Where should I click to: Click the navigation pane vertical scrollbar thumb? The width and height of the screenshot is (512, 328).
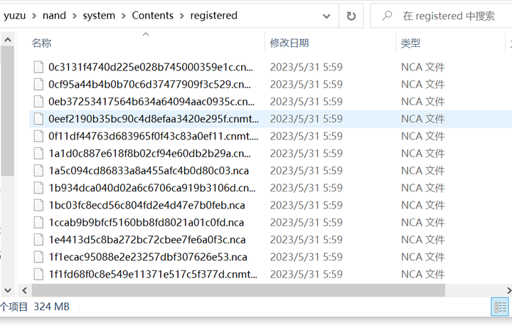tap(8, 111)
